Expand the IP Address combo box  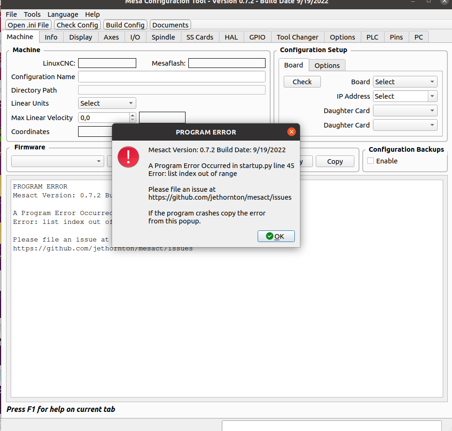(432, 96)
